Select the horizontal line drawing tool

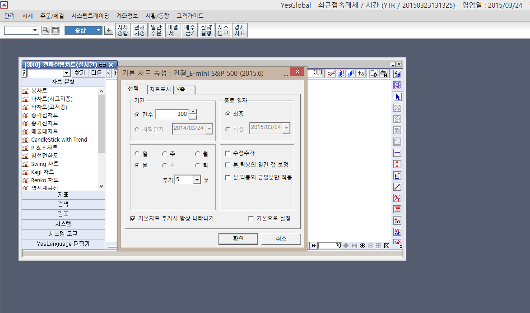click(x=397, y=153)
